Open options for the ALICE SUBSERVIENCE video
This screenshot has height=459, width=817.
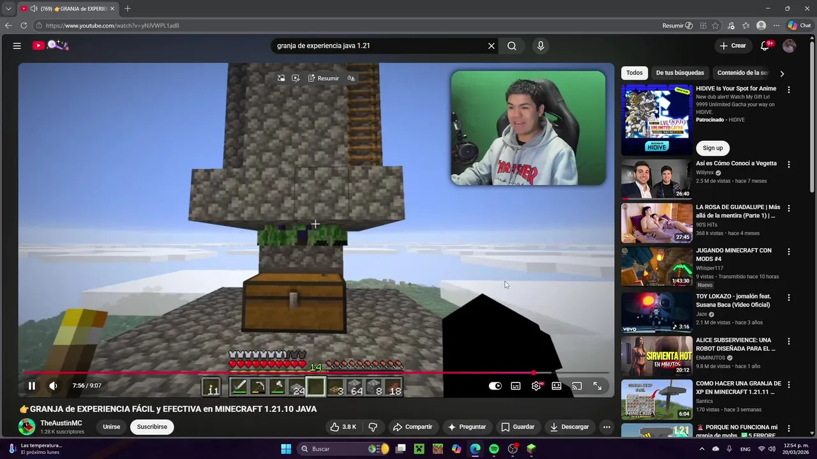(789, 341)
